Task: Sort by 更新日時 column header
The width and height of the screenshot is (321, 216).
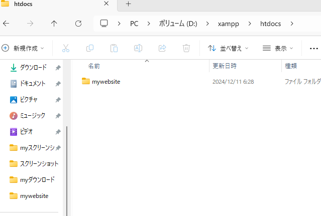Action: coord(225,66)
